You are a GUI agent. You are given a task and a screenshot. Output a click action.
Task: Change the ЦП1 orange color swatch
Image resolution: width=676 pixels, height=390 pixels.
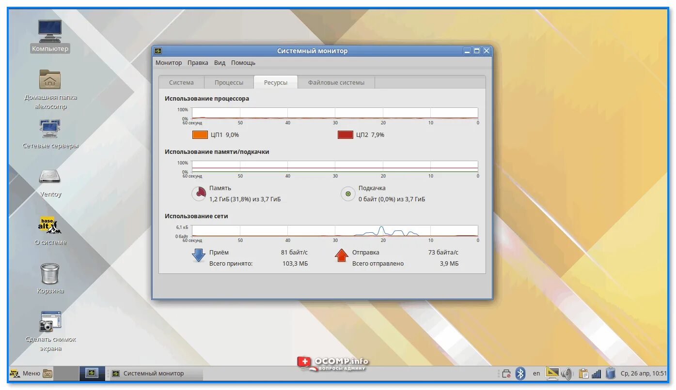tap(200, 135)
